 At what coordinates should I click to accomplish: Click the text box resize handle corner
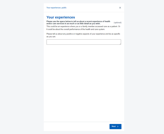[120, 44]
